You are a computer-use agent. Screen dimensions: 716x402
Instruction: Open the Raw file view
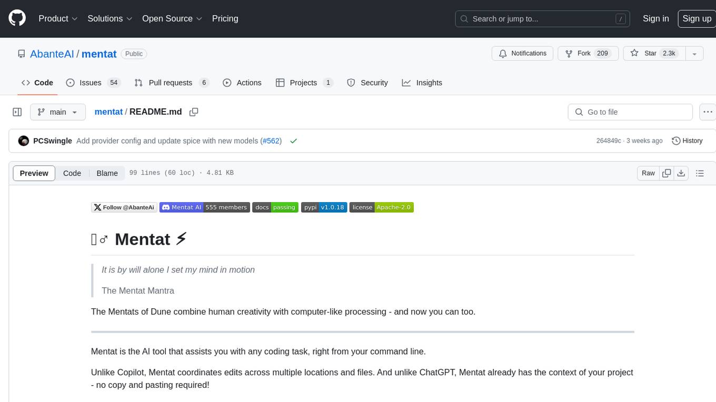(x=648, y=173)
